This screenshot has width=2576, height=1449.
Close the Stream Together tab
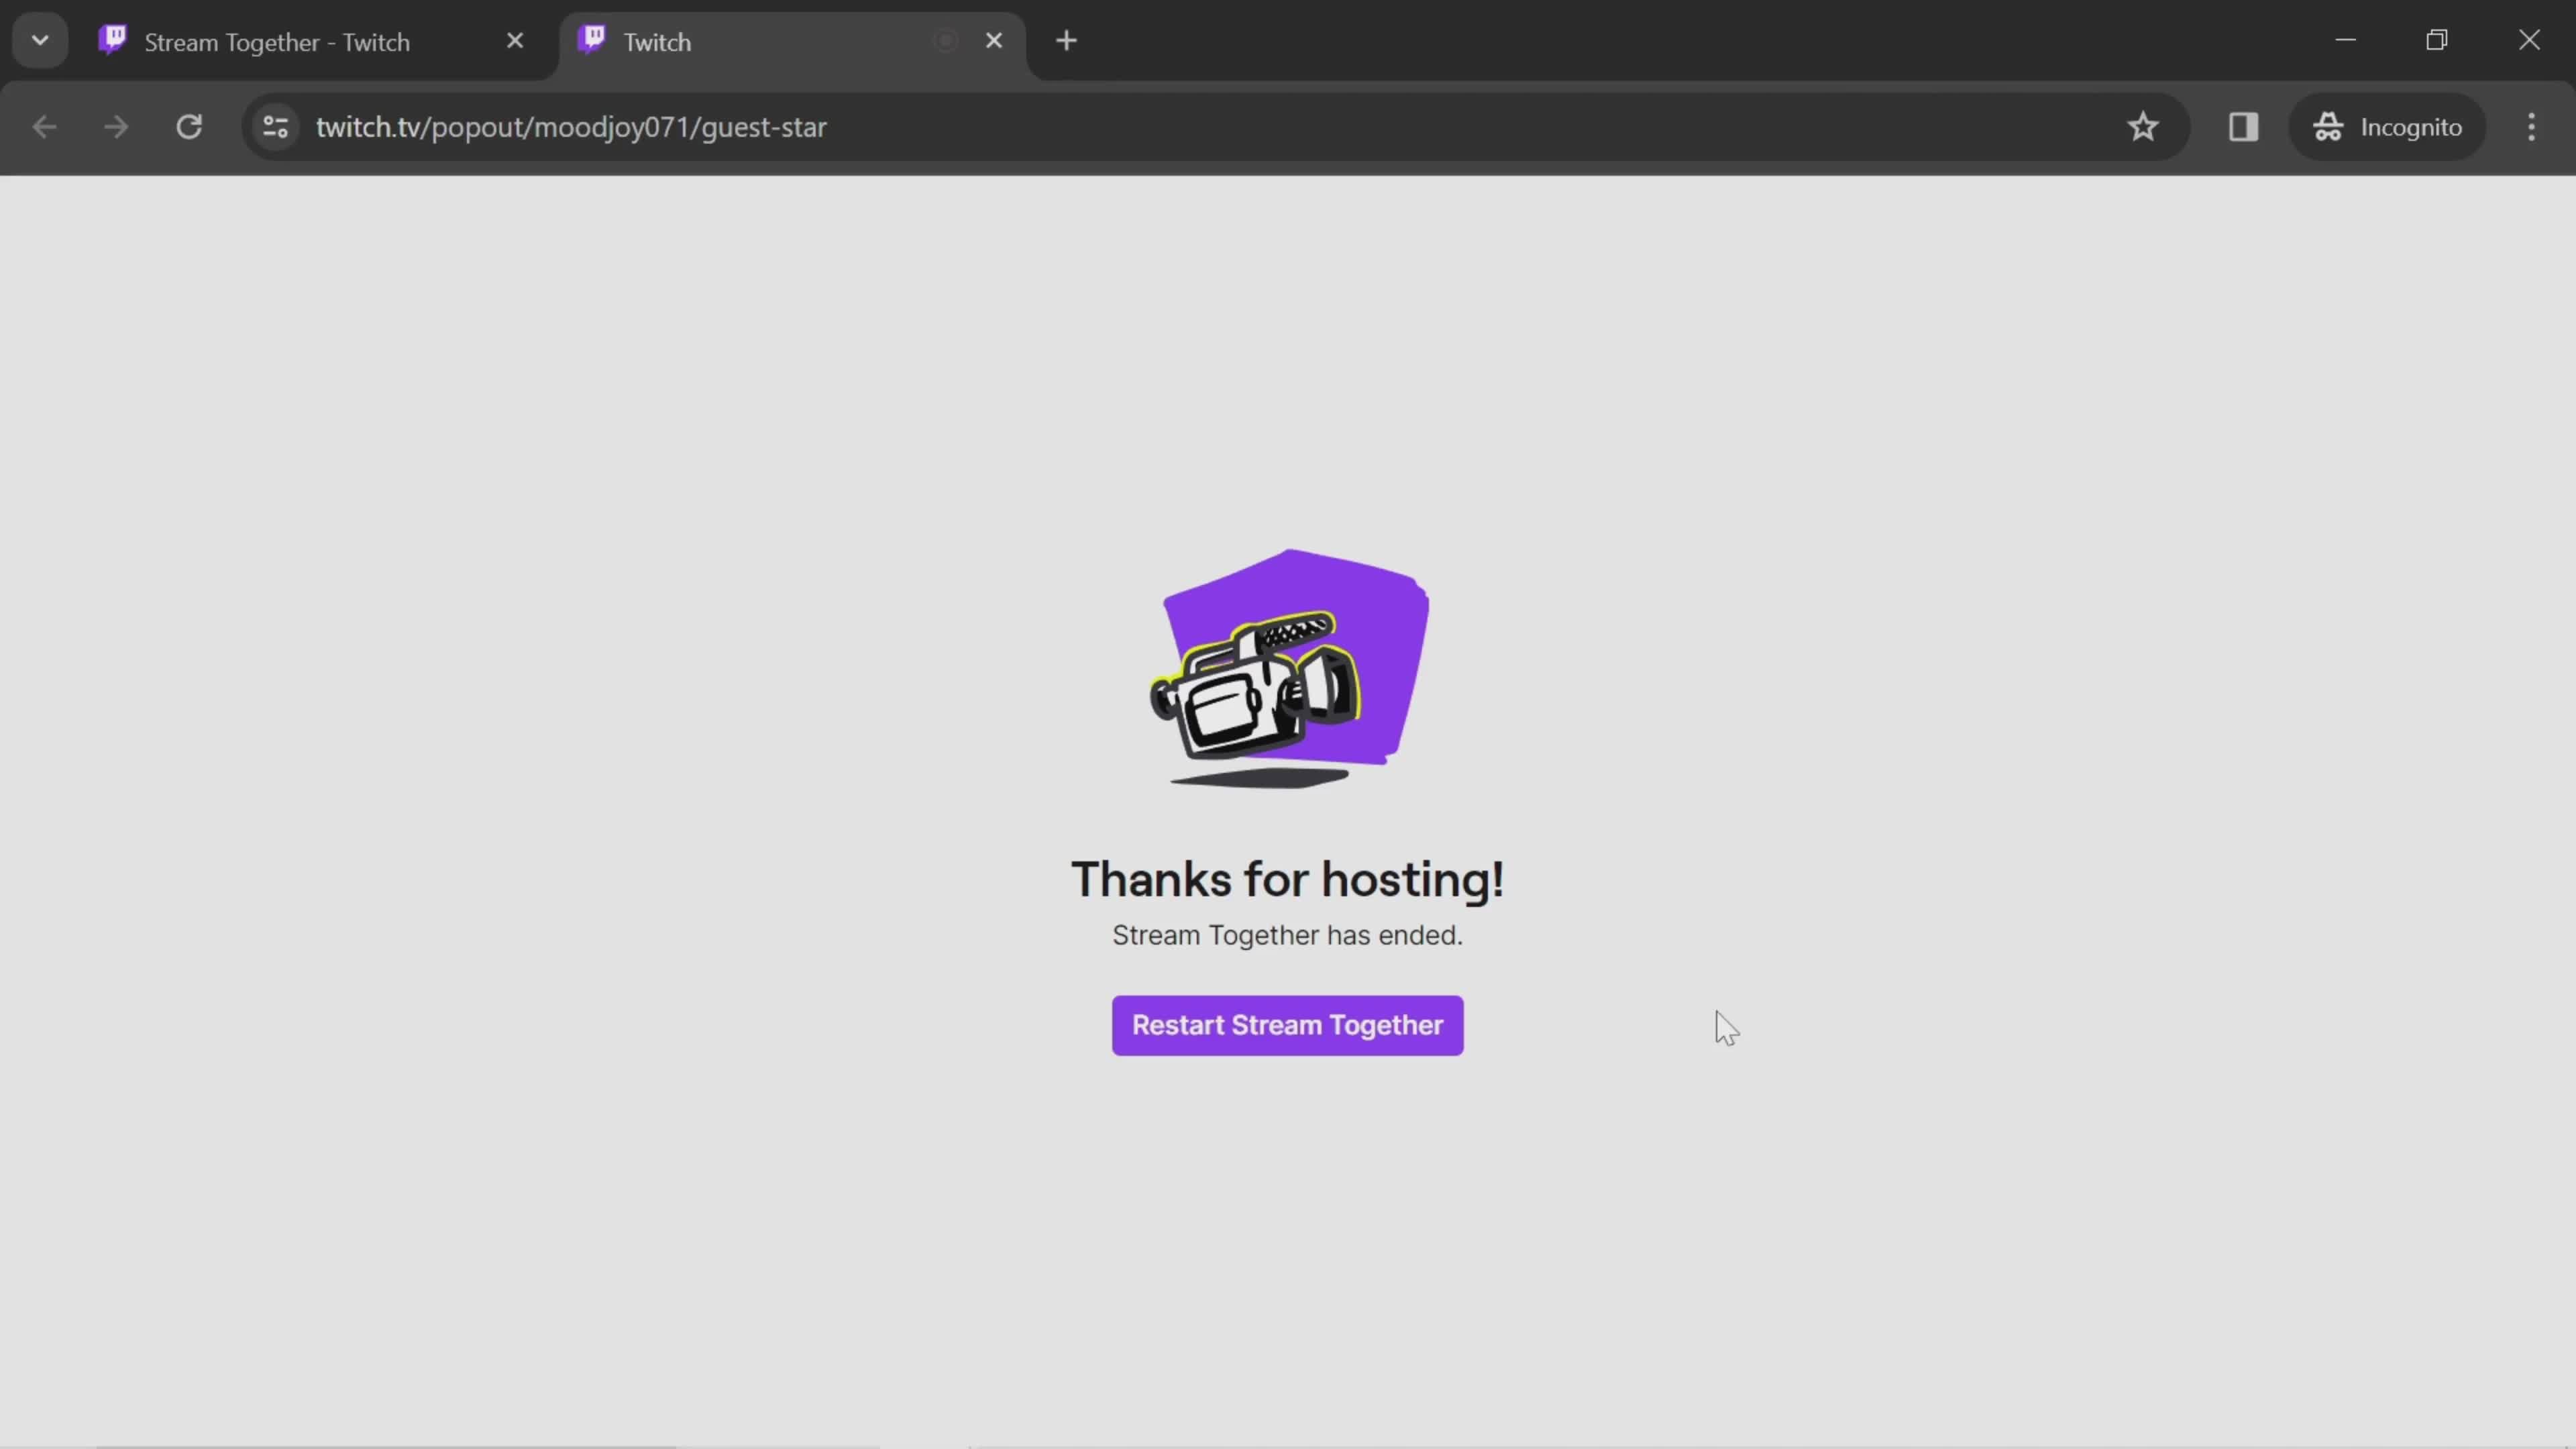tap(515, 39)
